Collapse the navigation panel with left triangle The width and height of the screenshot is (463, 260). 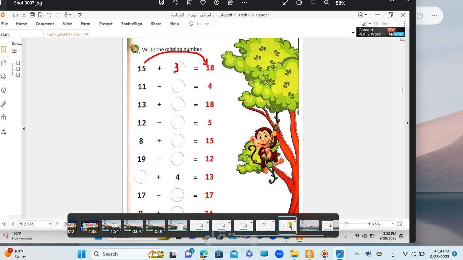24,129
